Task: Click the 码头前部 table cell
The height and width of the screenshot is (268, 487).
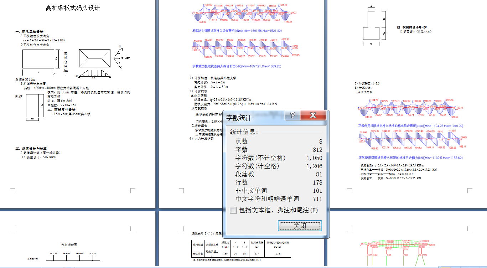Action: click(197, 253)
